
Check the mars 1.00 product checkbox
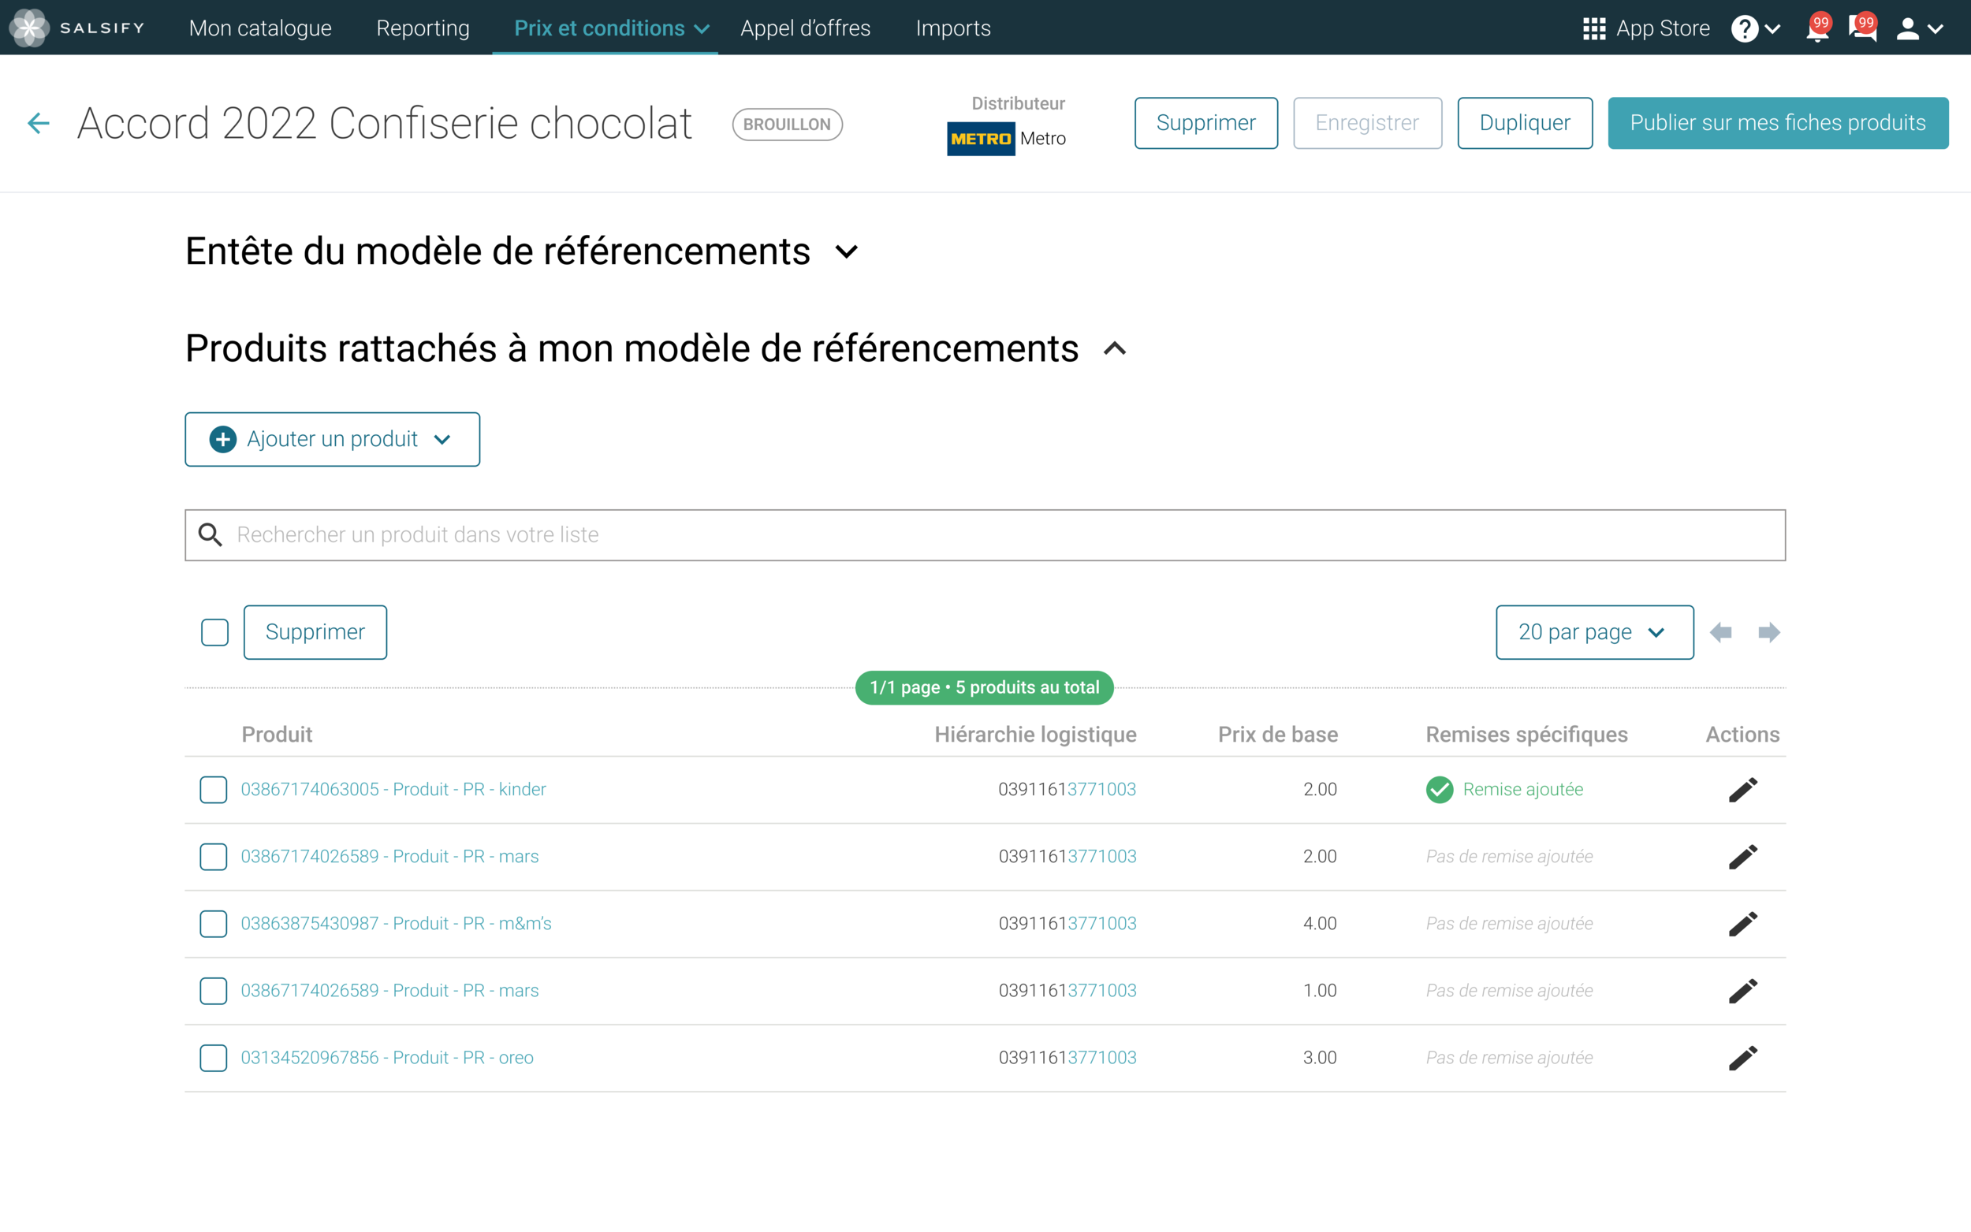[x=214, y=991]
